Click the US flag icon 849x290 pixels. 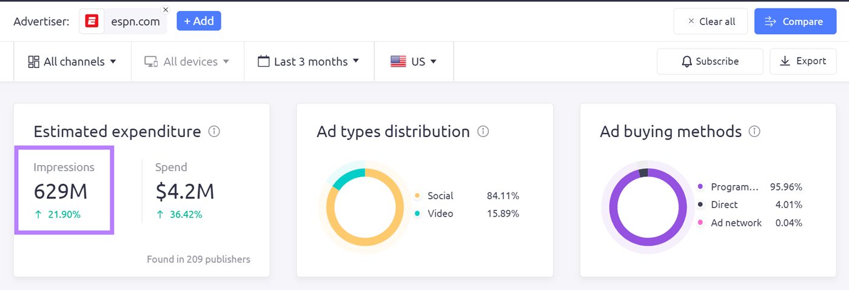point(398,61)
